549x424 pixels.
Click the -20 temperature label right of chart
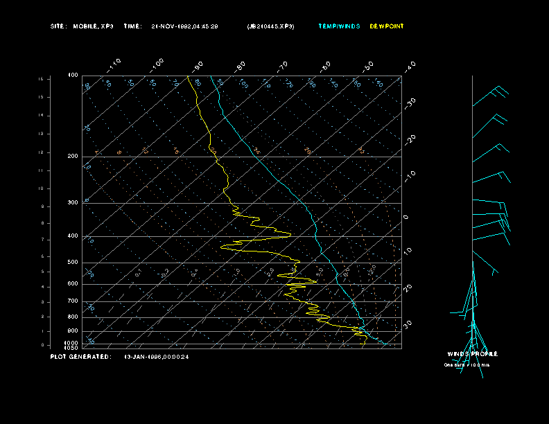click(x=410, y=140)
